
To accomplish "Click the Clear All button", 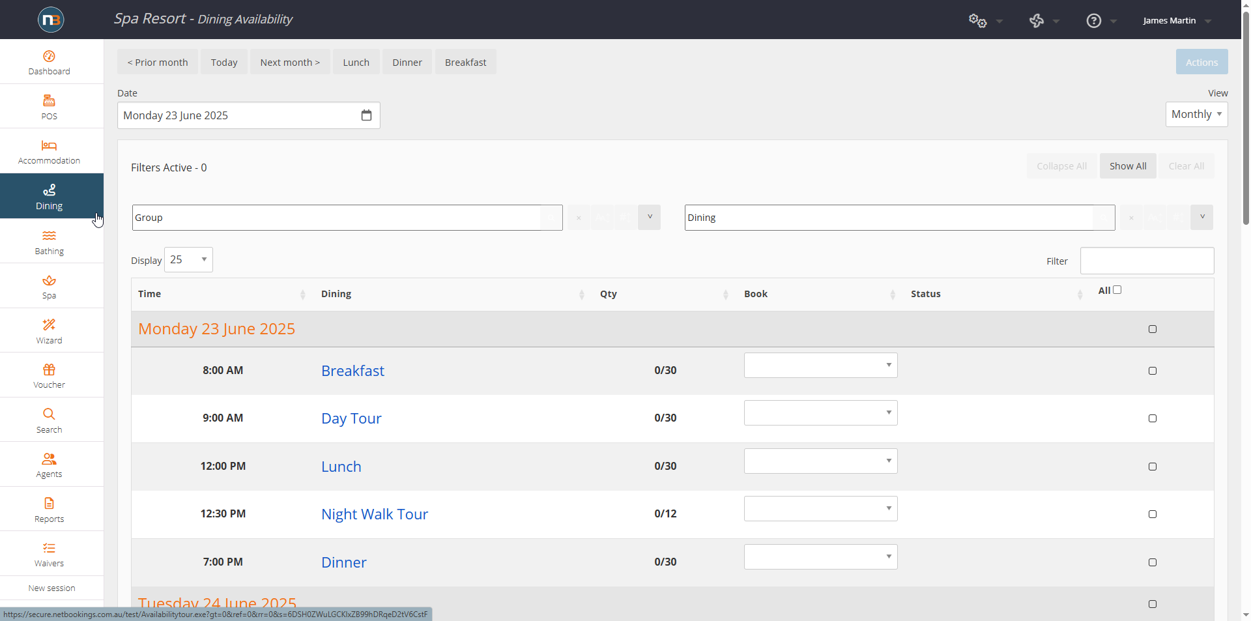I will coord(1186,166).
